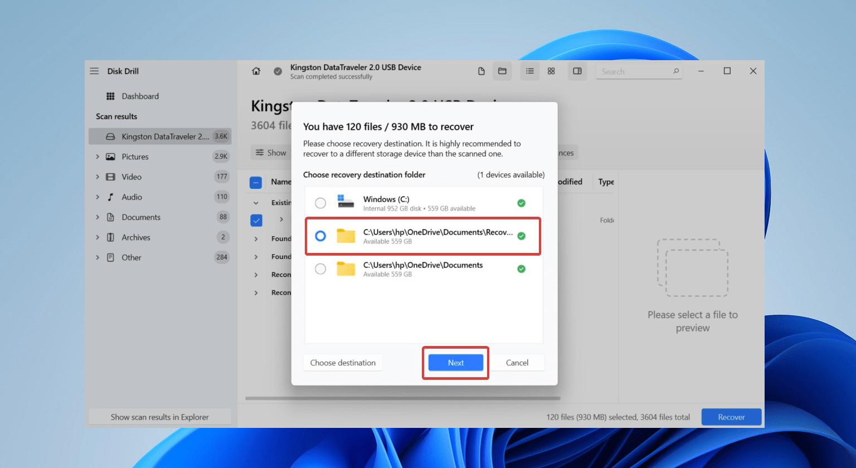The width and height of the screenshot is (856, 468).
Task: Collapse the Existing group chevron
Action: [256, 203]
